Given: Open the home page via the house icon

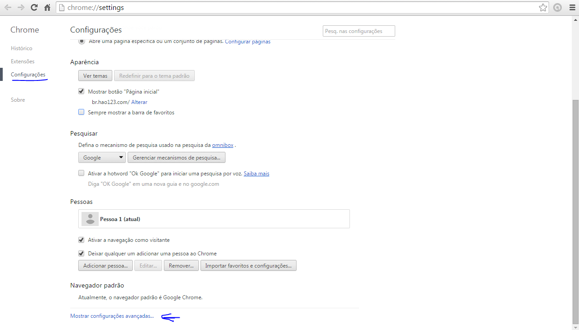Looking at the screenshot, I should [x=47, y=8].
